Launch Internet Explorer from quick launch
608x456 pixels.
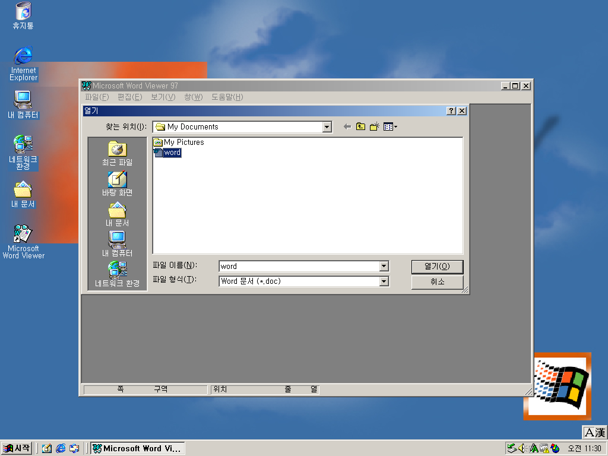(61, 448)
